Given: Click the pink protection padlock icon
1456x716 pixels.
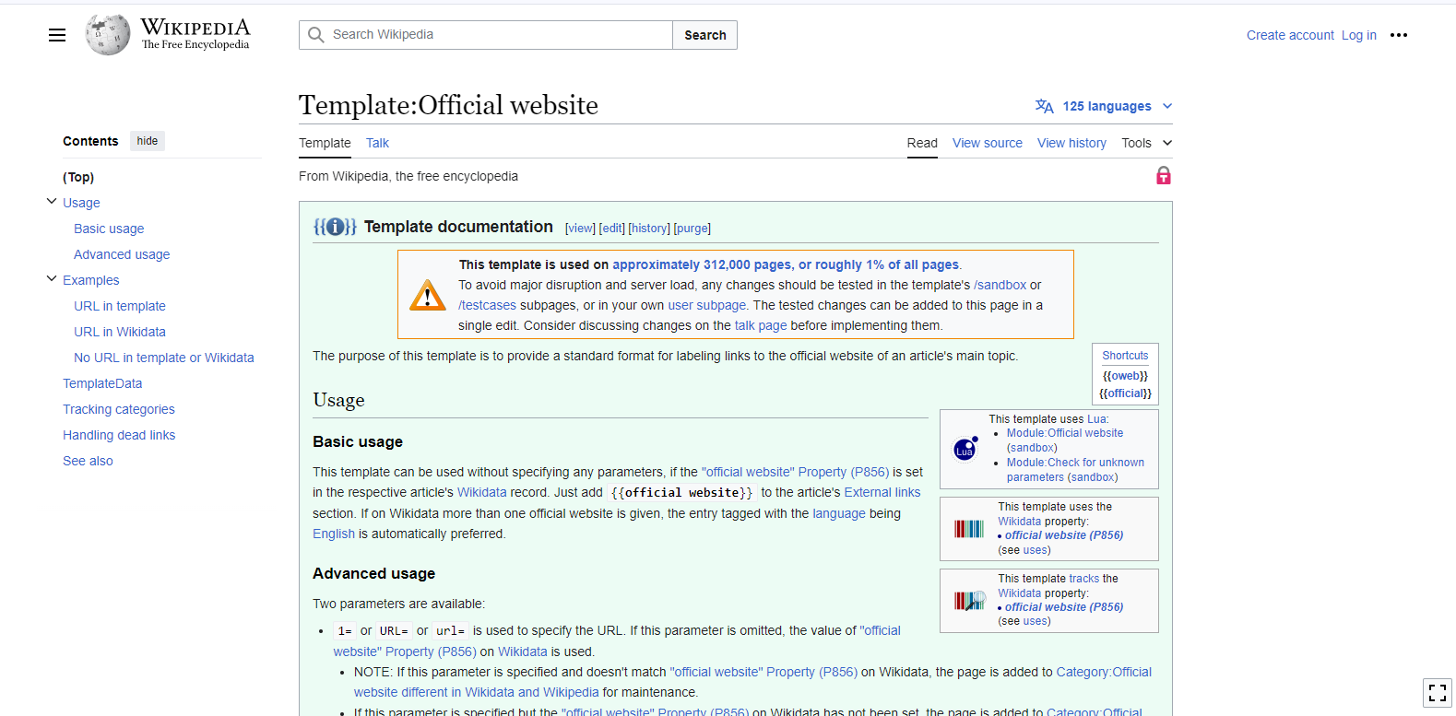Looking at the screenshot, I should click(x=1164, y=175).
